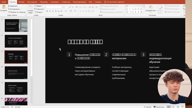The width and height of the screenshot is (192, 108).
Task: Select slide 1 thumbnail
Action: (x=16, y=25)
